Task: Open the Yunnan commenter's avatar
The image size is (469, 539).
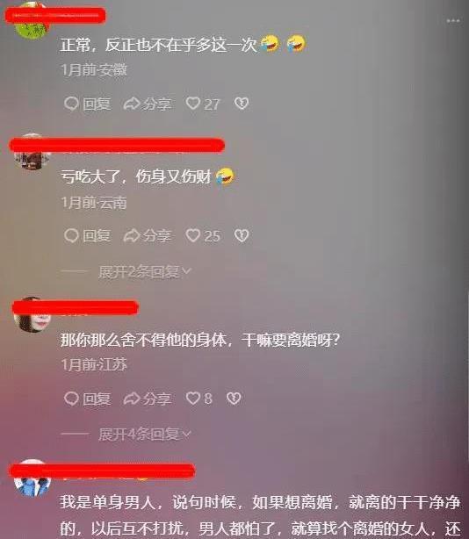Action: (32, 152)
